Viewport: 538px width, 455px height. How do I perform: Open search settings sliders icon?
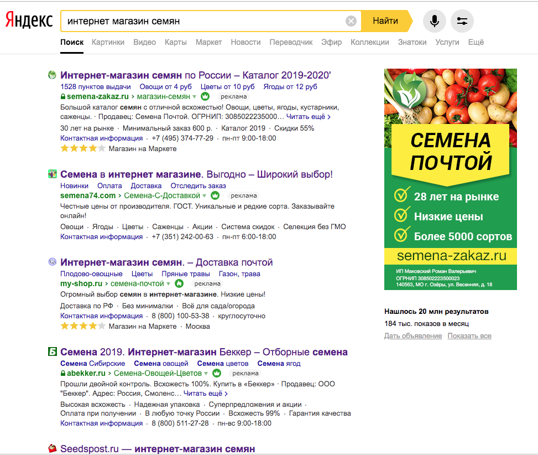click(462, 21)
